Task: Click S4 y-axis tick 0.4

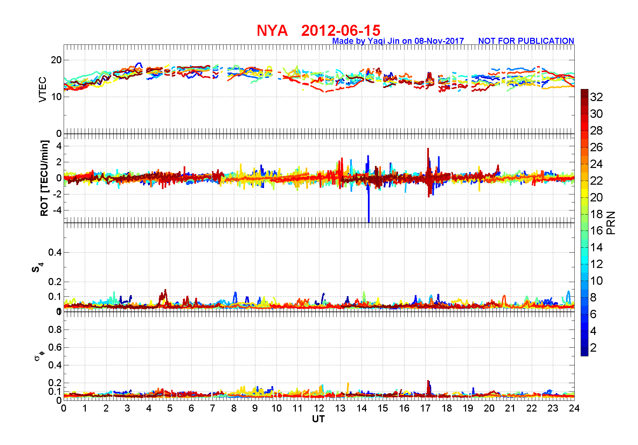Action: coord(55,252)
